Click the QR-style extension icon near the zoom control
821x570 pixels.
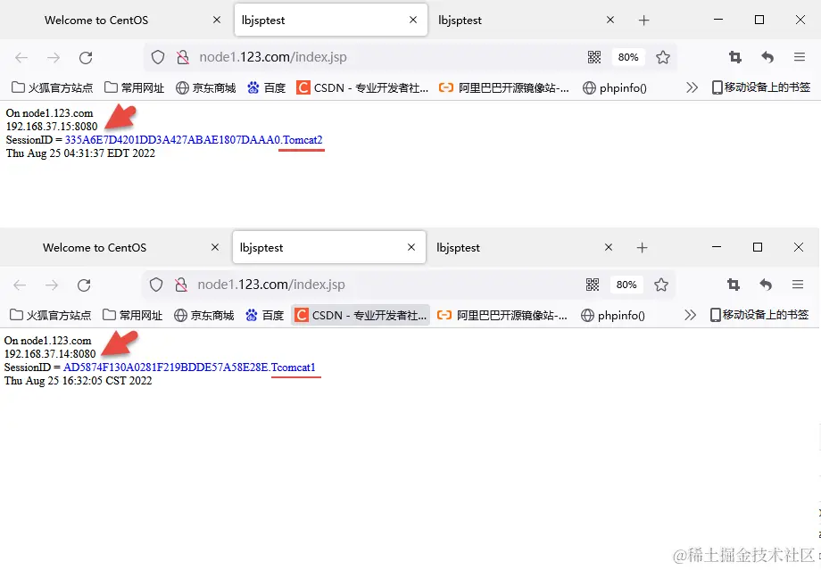(594, 56)
